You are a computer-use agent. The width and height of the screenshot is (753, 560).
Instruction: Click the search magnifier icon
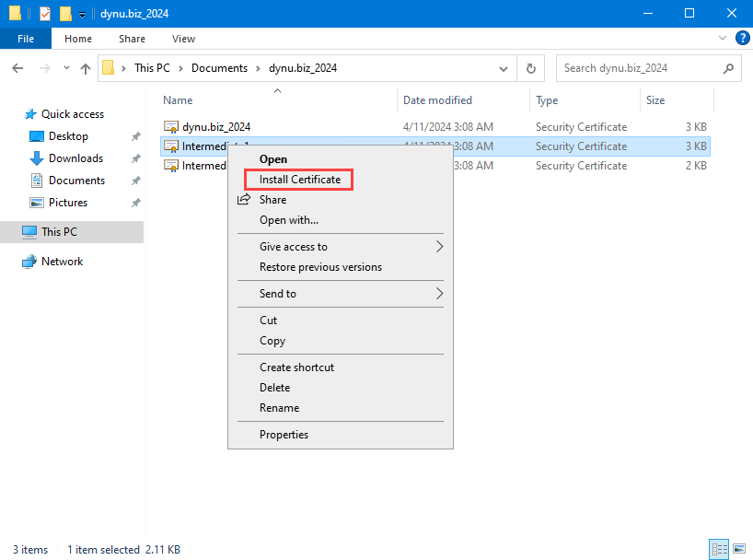[728, 68]
